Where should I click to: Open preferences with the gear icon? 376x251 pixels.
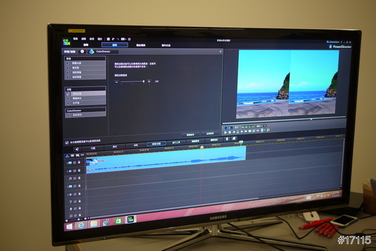129,39
